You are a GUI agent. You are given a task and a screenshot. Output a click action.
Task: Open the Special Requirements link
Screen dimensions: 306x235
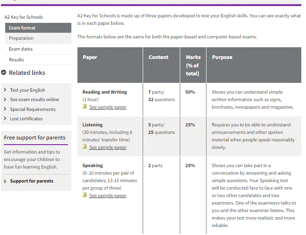(x=33, y=109)
